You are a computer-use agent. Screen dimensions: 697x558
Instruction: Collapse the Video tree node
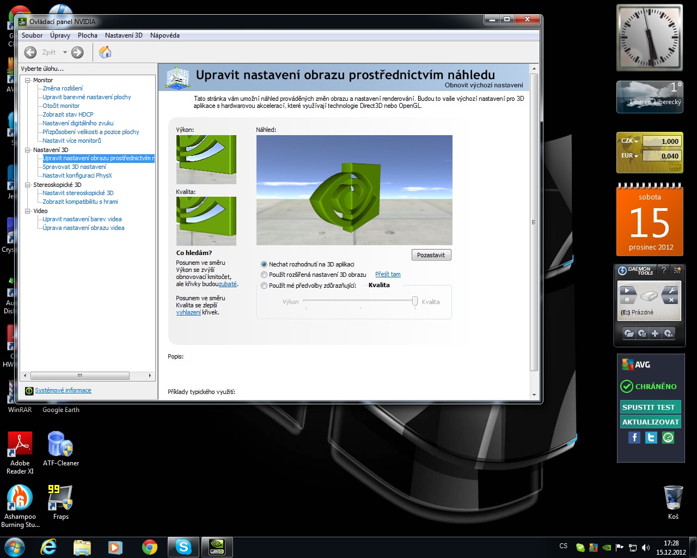tap(28, 211)
